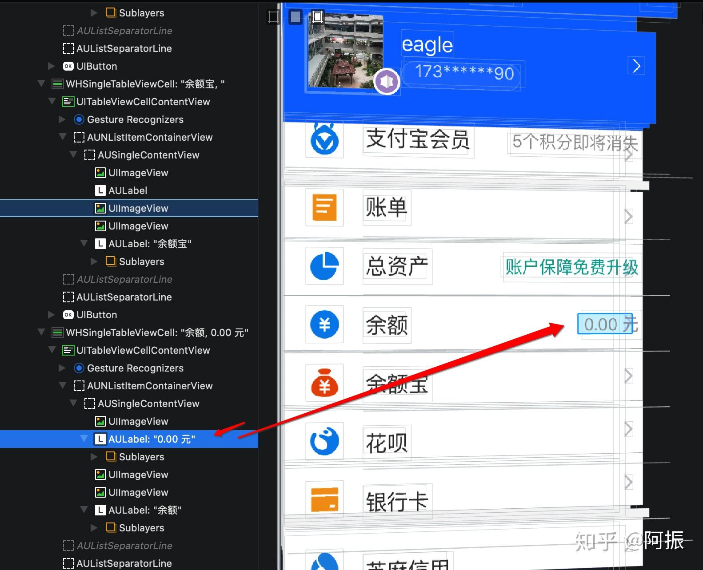Click the 余额宝 label in canvas
Image resolution: width=703 pixels, height=570 pixels.
coord(397,384)
